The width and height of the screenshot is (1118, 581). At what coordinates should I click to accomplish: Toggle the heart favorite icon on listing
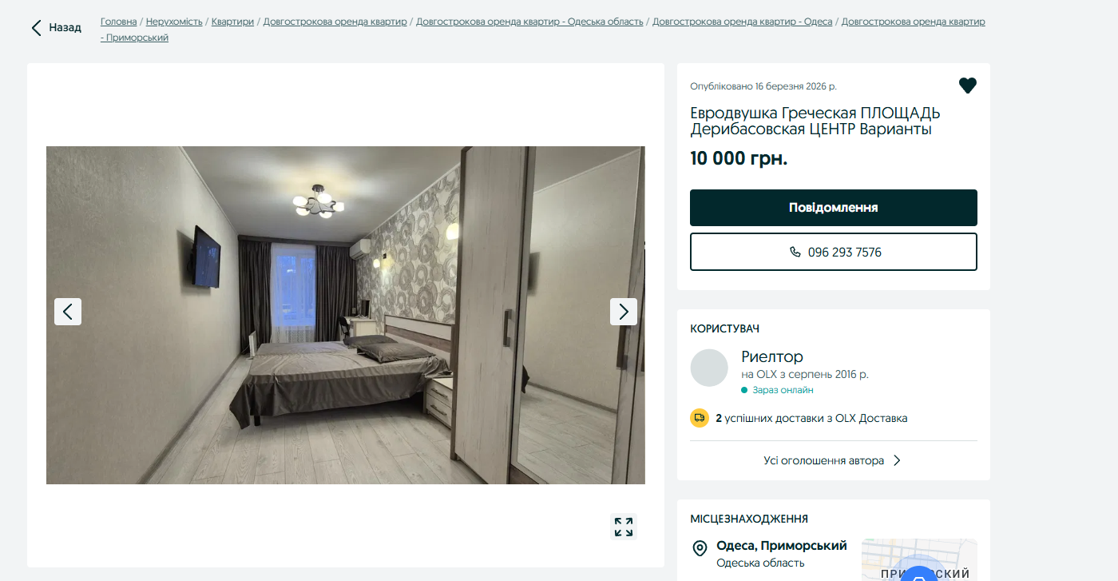click(x=967, y=86)
